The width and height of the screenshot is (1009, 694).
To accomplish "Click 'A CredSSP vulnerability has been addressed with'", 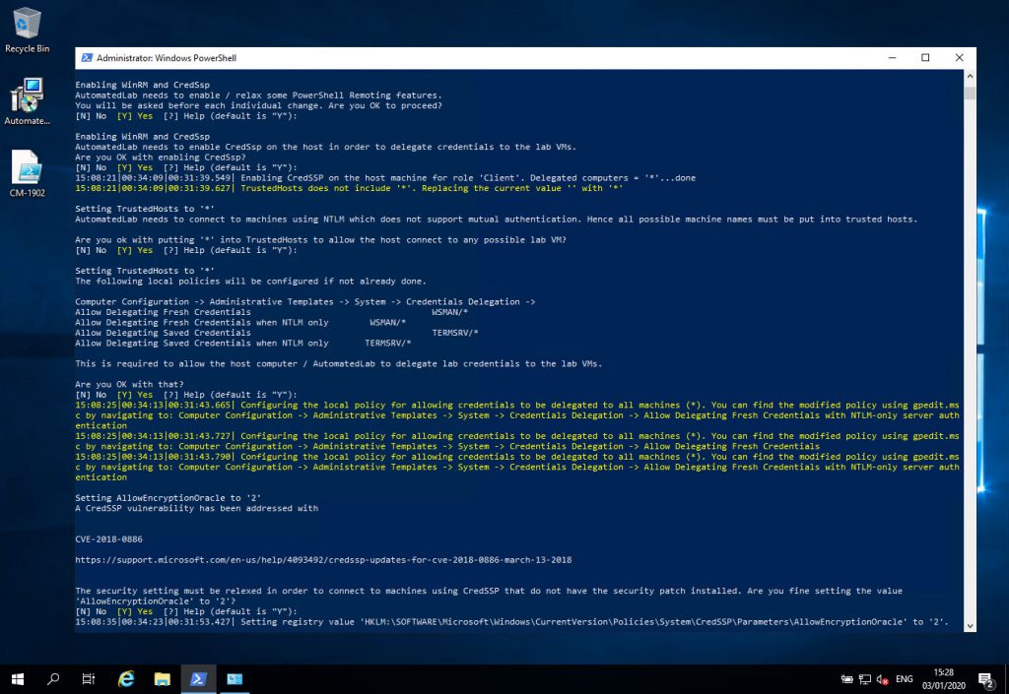I will 196,508.
